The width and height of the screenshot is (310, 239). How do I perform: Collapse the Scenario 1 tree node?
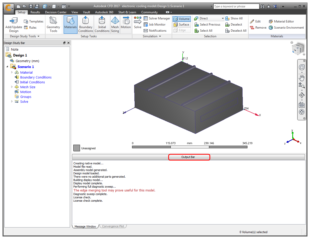pos(7,67)
